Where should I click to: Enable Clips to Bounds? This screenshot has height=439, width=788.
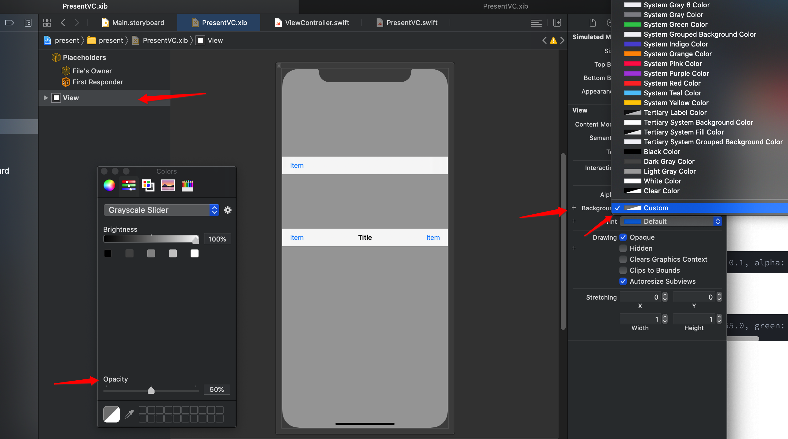coord(623,270)
